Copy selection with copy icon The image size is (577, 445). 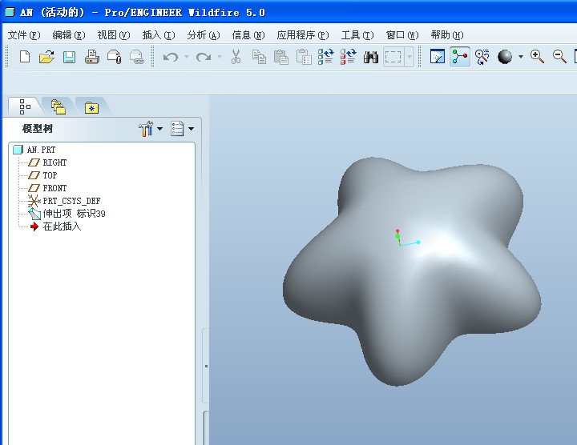[x=259, y=57]
